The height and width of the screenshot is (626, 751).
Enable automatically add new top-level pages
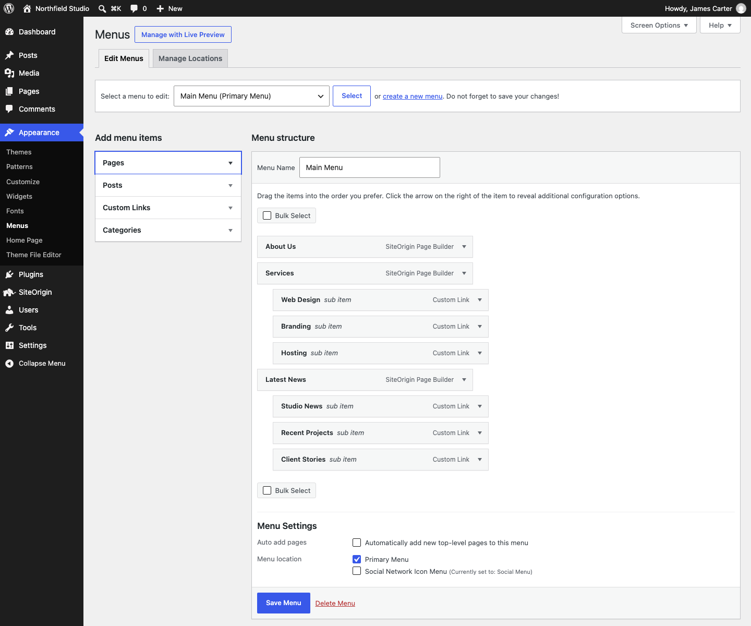357,543
